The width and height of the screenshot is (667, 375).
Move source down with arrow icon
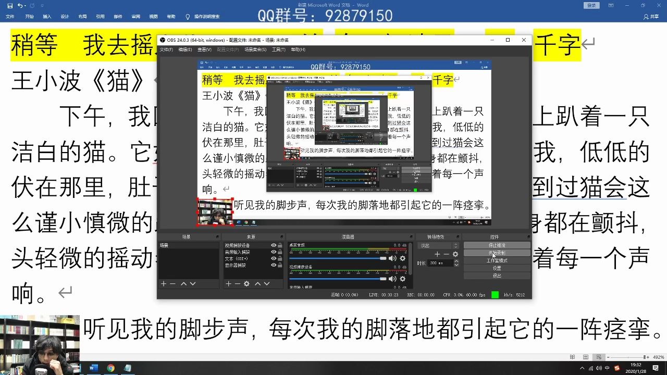click(x=267, y=284)
